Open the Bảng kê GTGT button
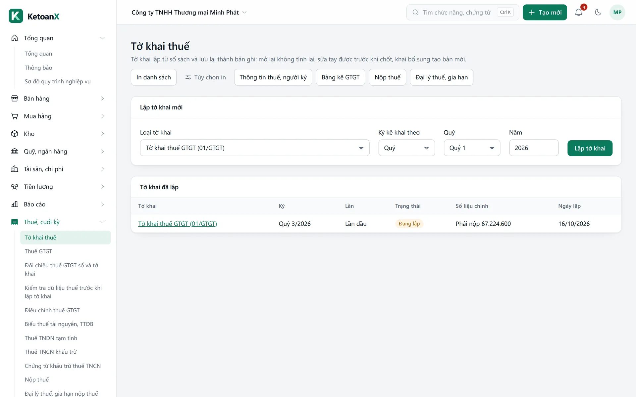The width and height of the screenshot is (636, 397). coord(340,77)
